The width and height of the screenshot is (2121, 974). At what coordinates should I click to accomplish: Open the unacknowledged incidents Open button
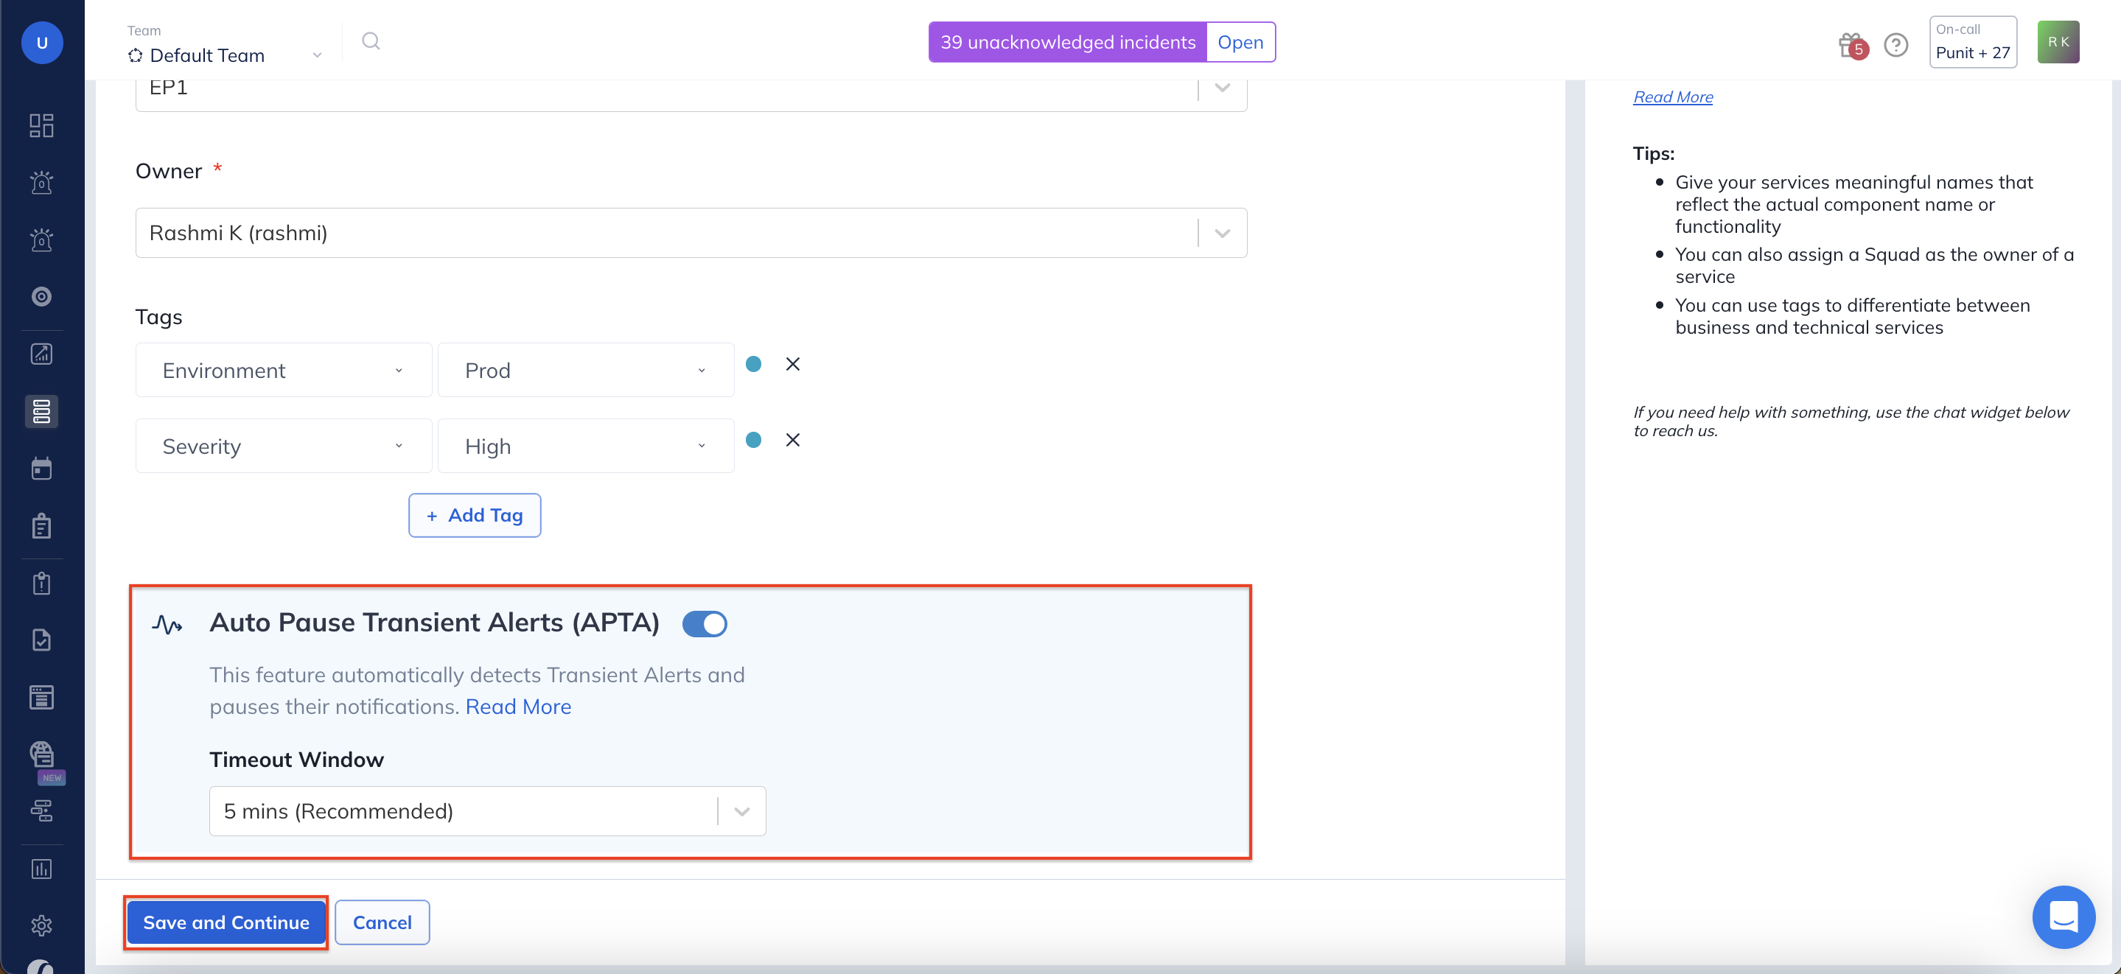point(1240,42)
